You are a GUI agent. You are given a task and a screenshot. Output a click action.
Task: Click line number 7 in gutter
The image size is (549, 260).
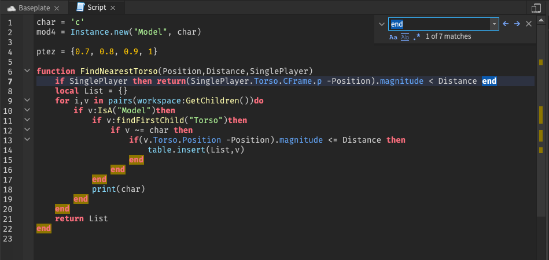(x=10, y=81)
